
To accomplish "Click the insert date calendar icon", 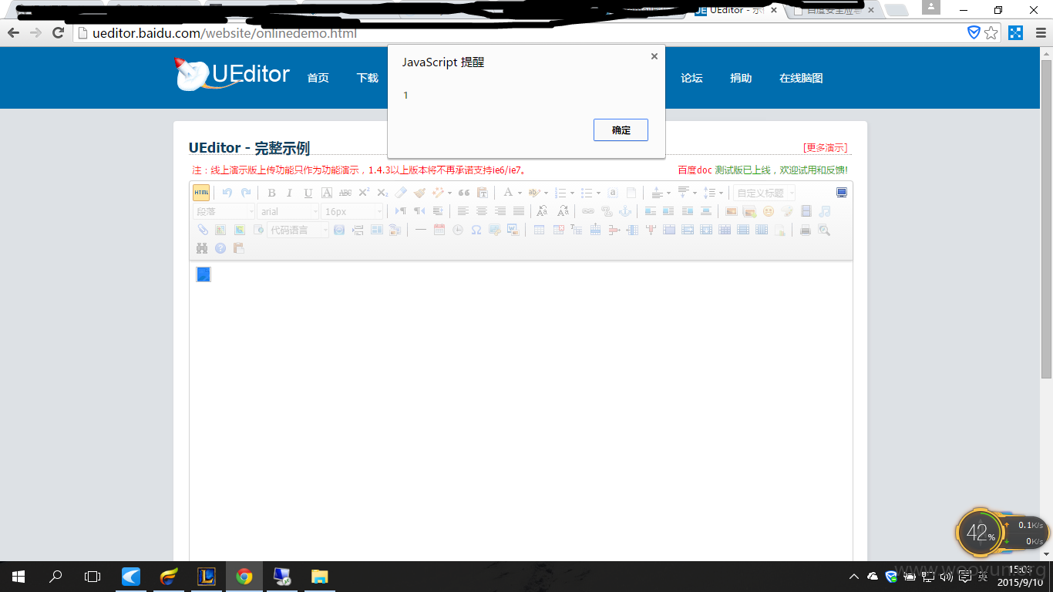I will click(439, 230).
